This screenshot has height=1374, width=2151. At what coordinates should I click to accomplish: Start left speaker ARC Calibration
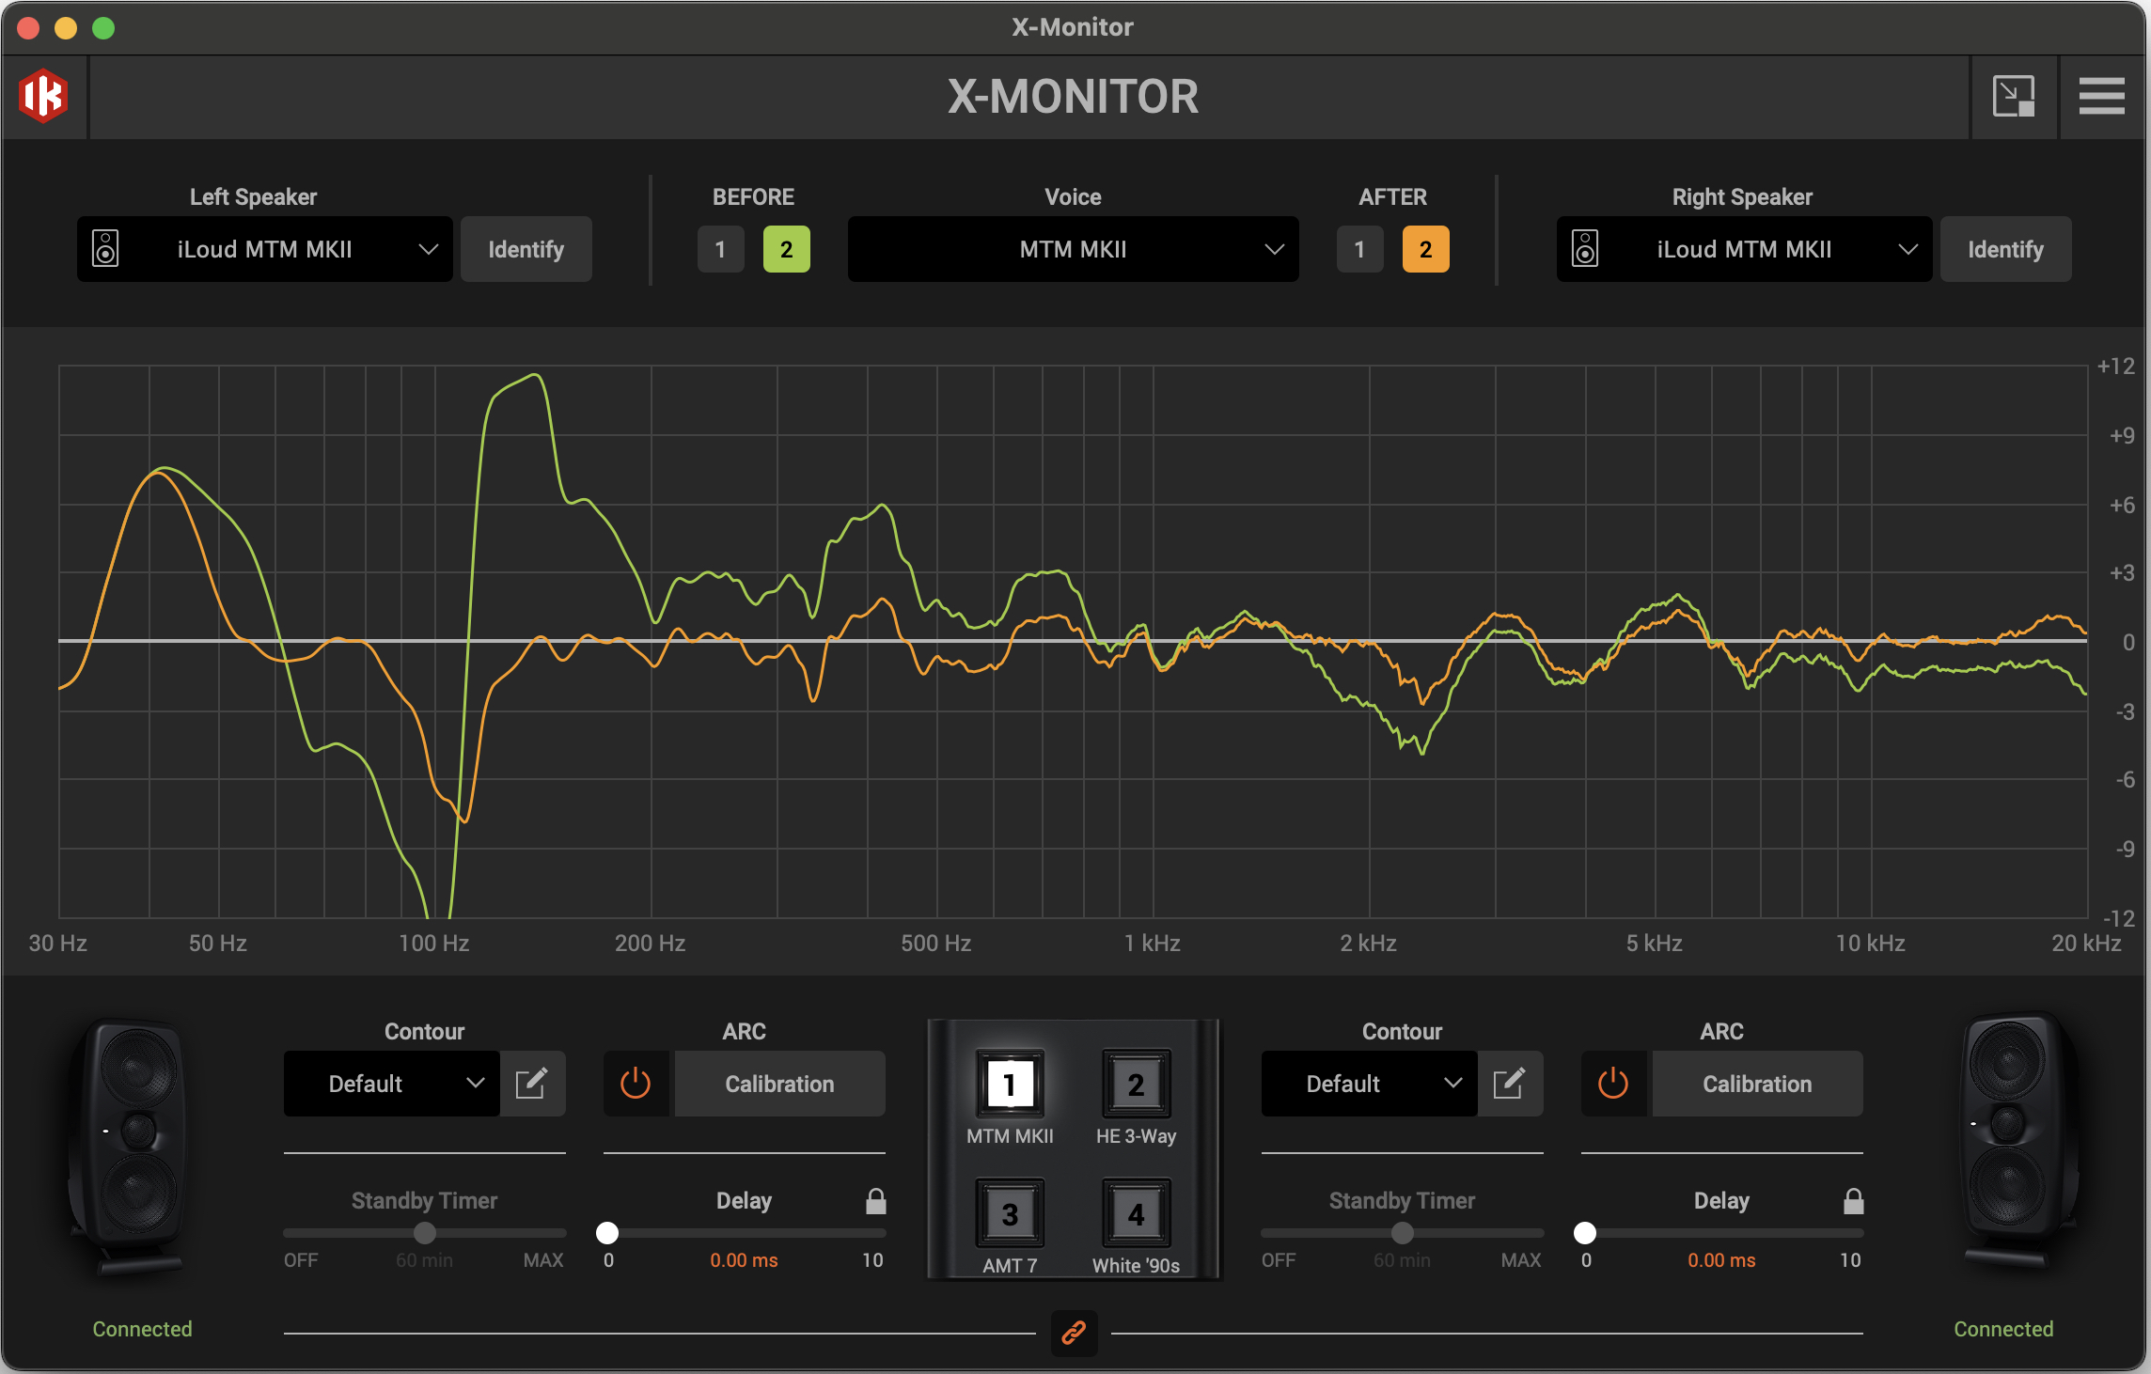[780, 1084]
